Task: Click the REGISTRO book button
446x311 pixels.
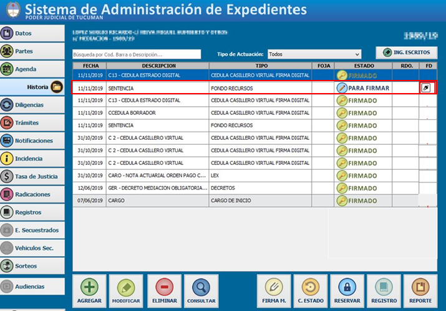Action: 384,291
